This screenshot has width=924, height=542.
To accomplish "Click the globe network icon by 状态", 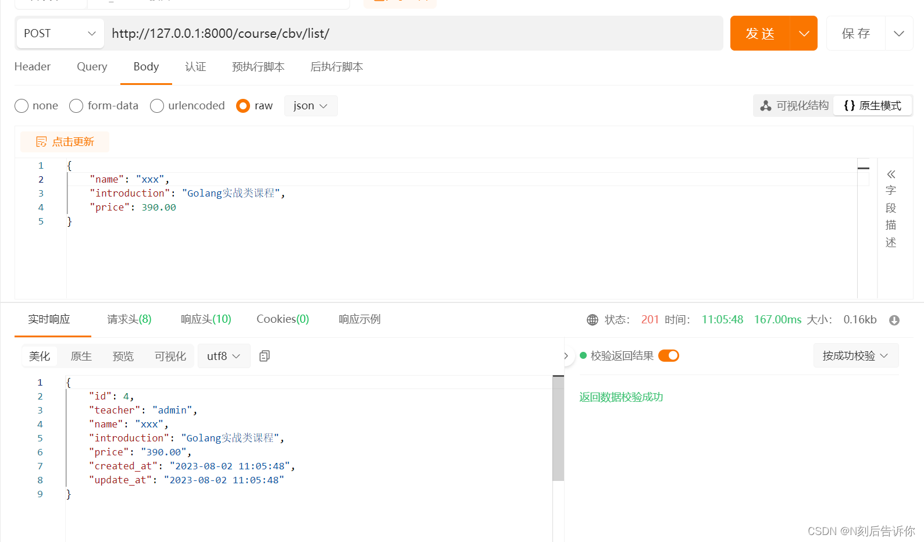I will pos(593,320).
